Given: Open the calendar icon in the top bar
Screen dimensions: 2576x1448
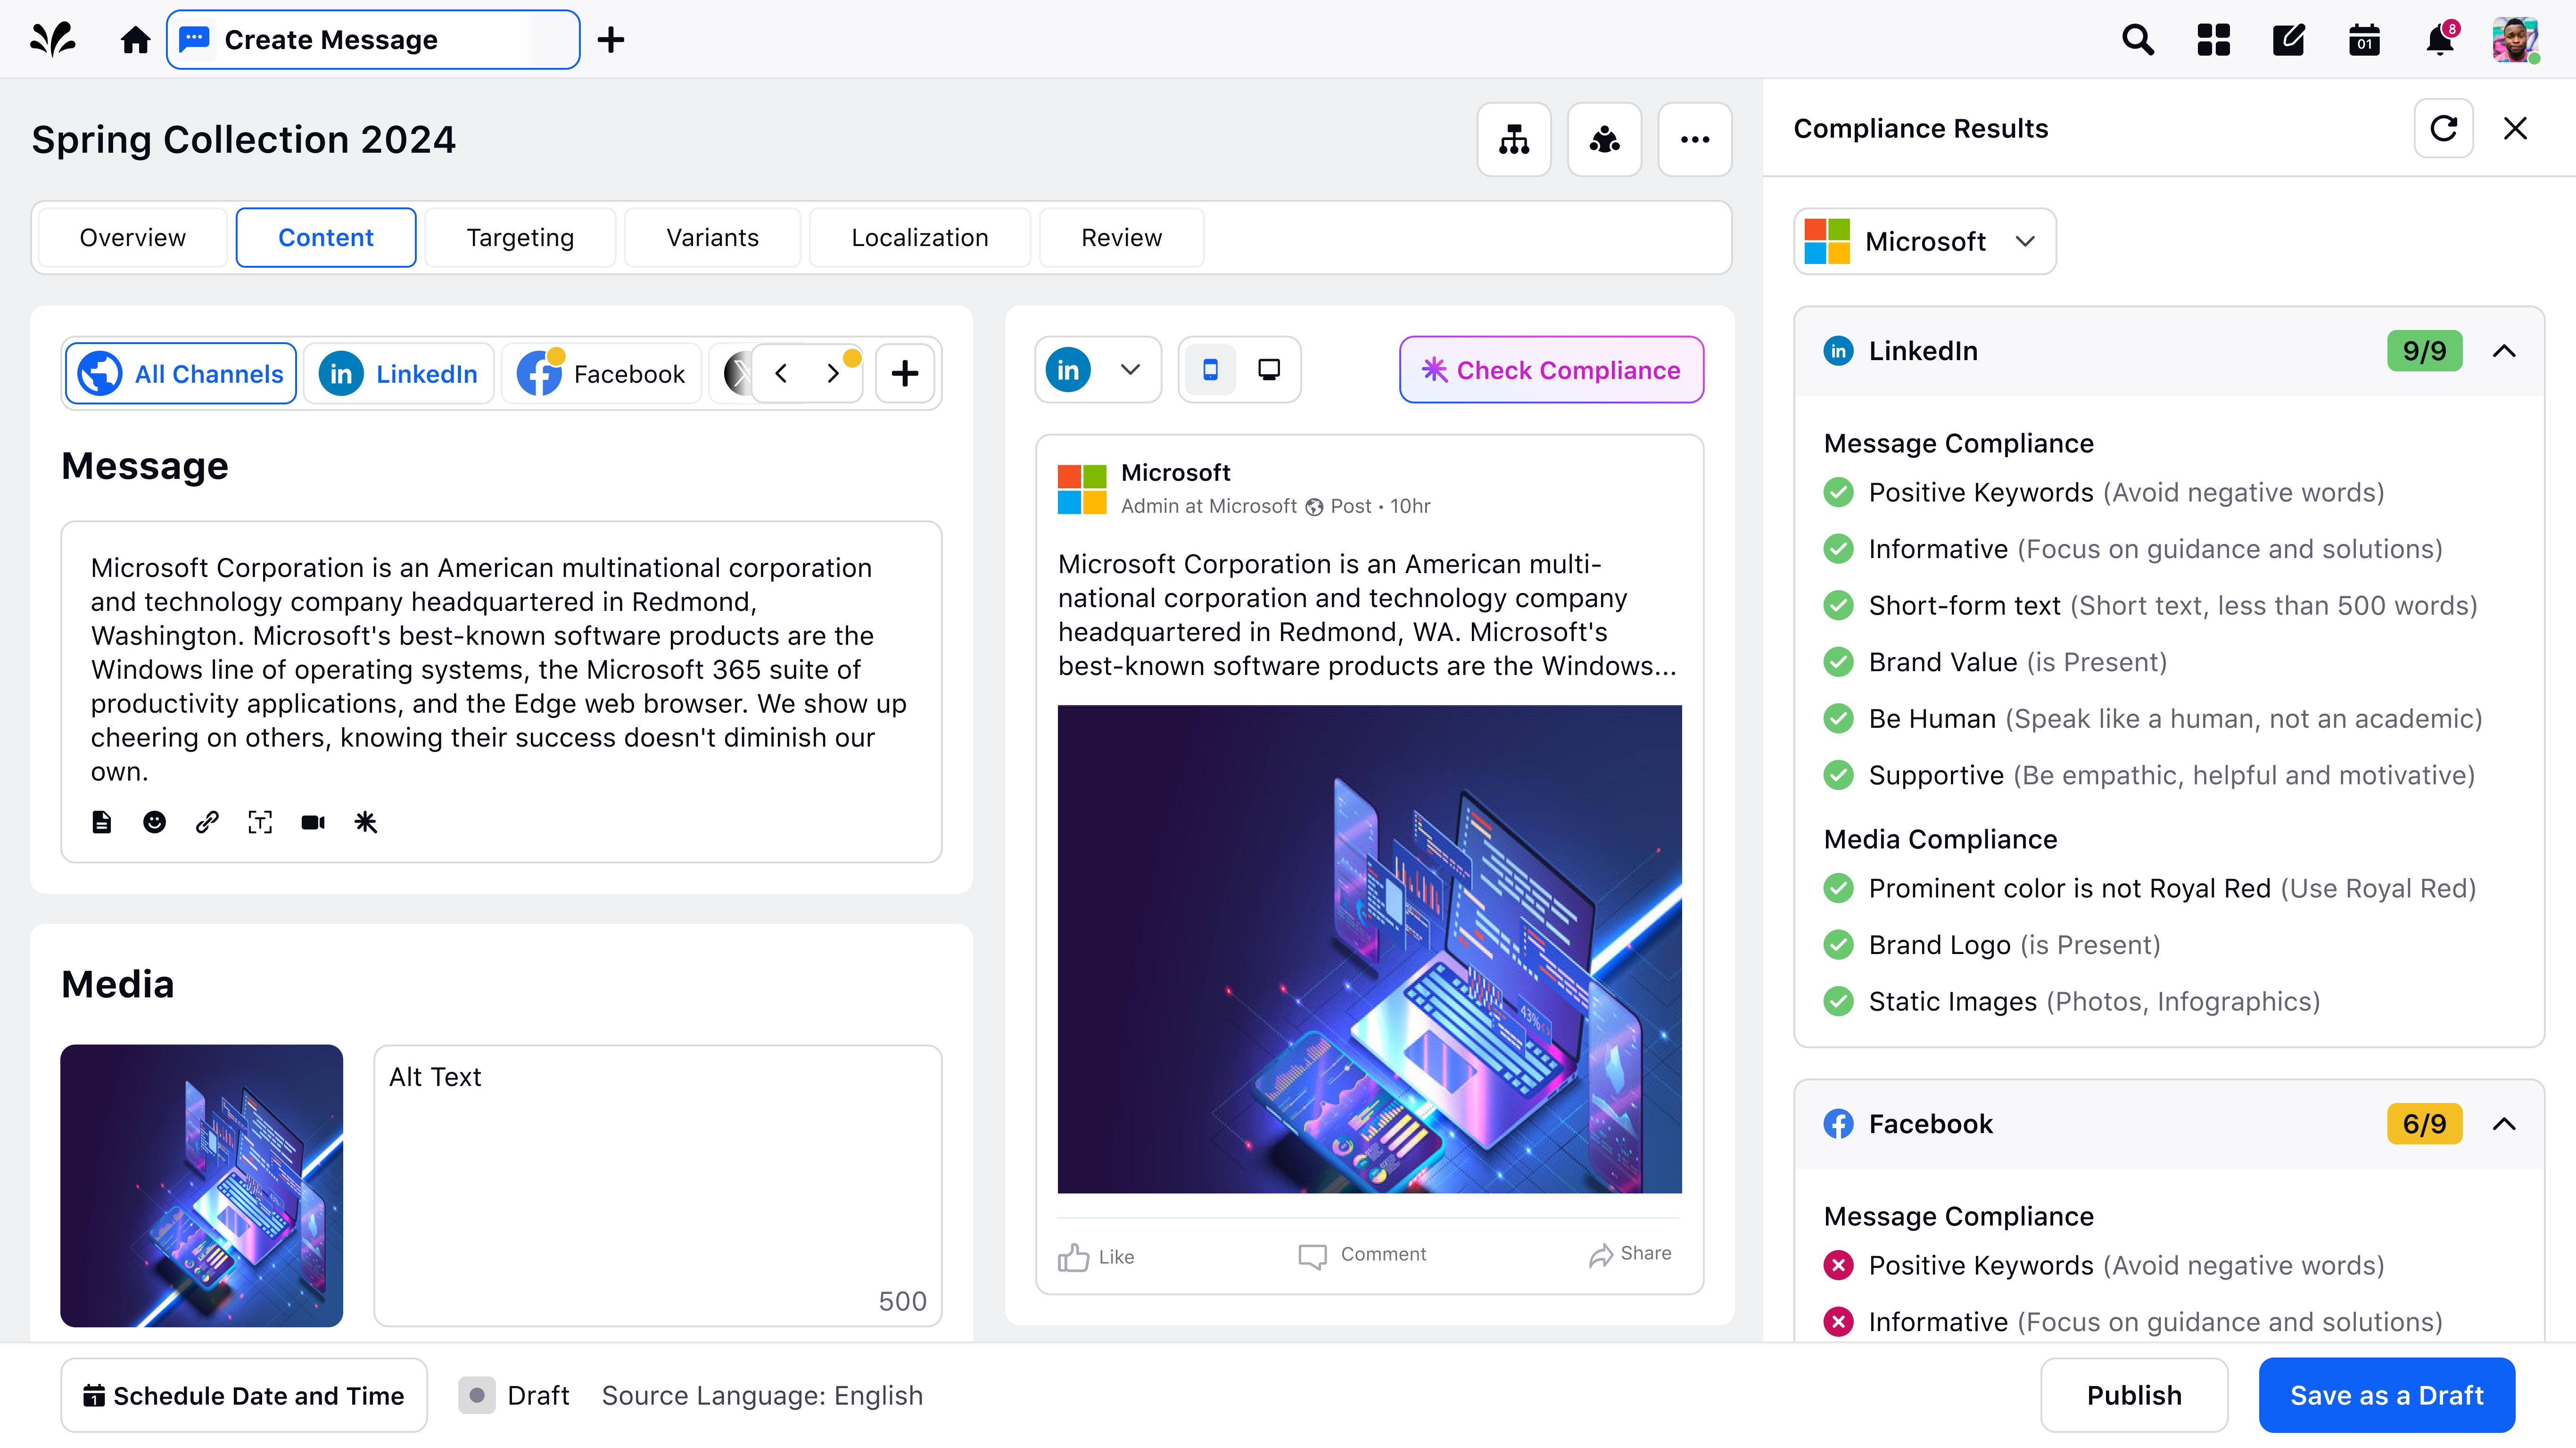Looking at the screenshot, I should pos(2363,40).
